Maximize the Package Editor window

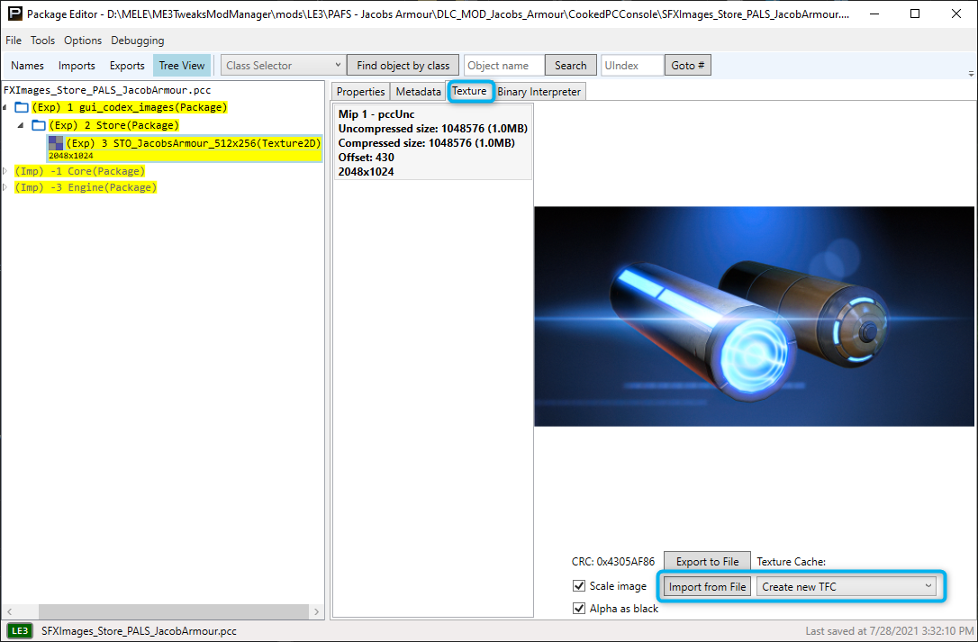point(915,14)
